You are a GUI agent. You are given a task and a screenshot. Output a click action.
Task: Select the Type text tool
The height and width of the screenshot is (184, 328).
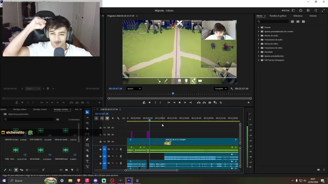click(87, 161)
